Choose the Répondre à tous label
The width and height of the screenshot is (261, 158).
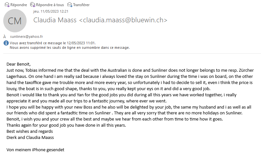(x=50, y=5)
